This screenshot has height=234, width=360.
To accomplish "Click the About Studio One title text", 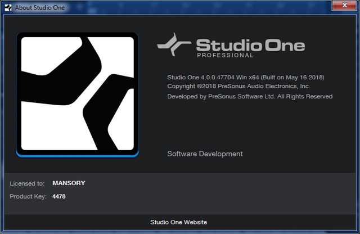I will click(39, 7).
